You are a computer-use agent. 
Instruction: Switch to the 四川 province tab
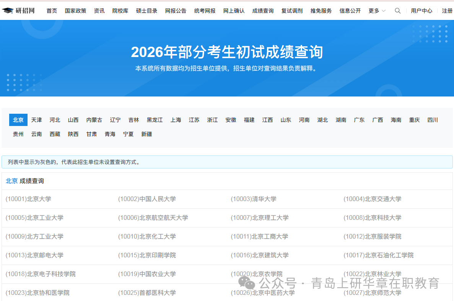click(433, 120)
